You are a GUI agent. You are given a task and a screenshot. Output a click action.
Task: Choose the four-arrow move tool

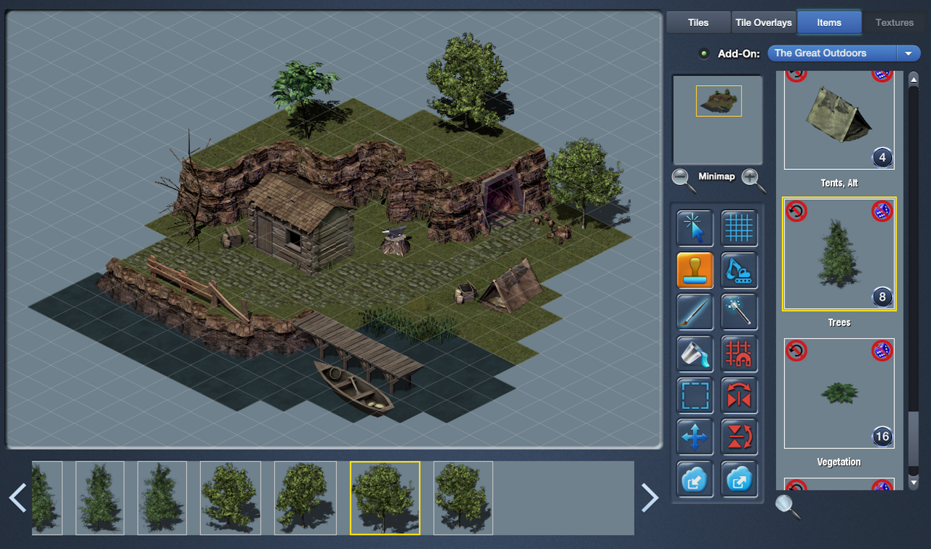pyautogui.click(x=695, y=437)
